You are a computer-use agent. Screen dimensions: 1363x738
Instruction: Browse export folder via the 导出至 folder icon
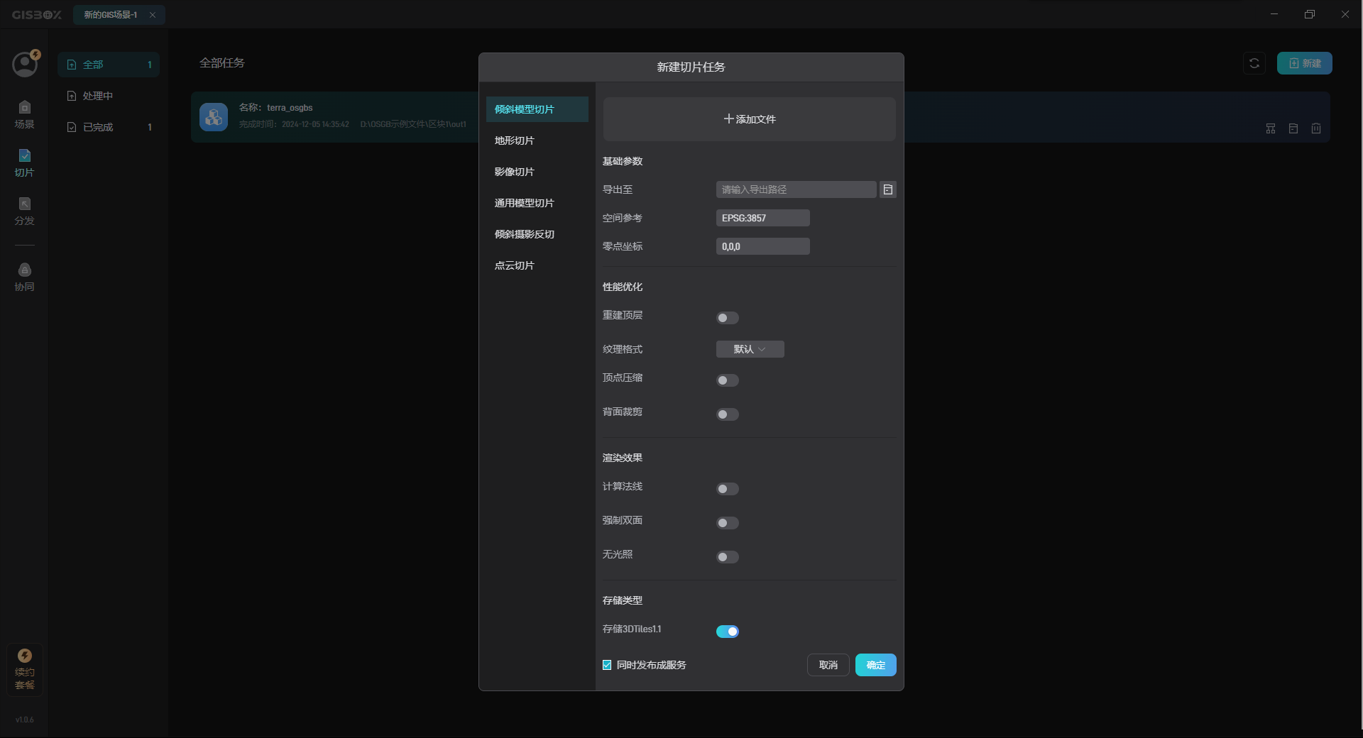click(887, 189)
